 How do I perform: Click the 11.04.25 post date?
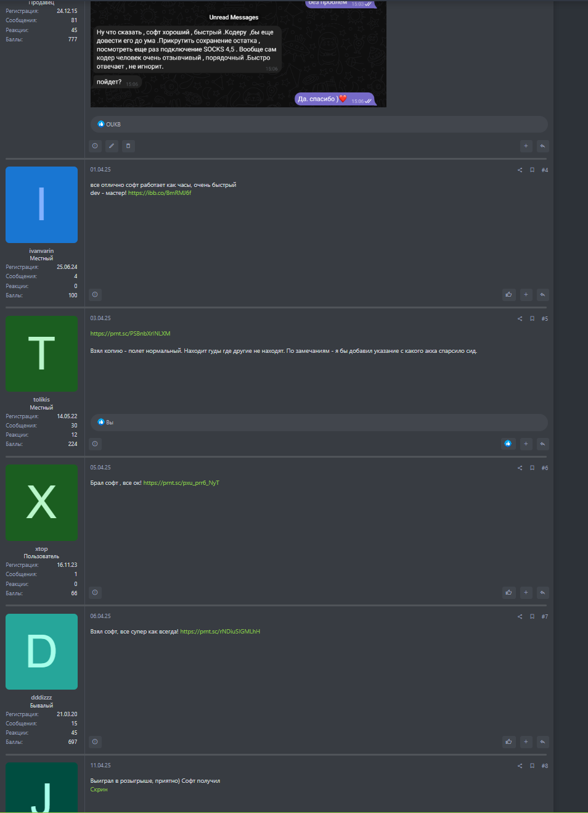(x=100, y=766)
